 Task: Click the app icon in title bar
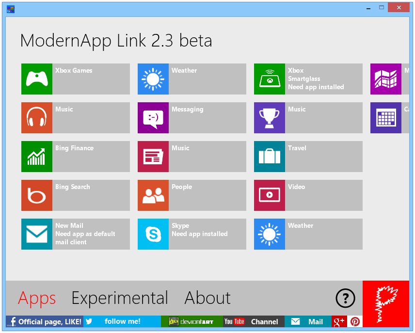click(11, 9)
